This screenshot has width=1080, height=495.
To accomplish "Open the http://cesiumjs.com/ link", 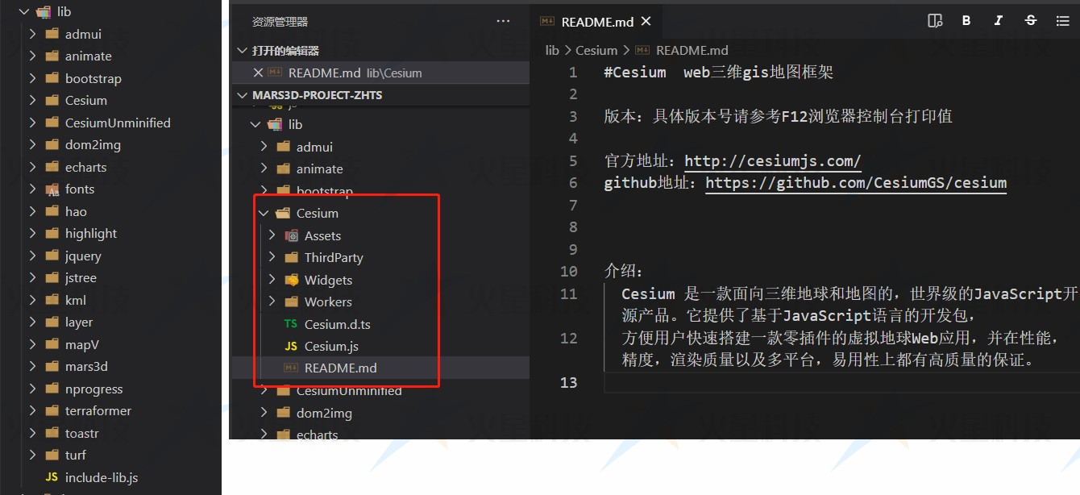I will 773,161.
